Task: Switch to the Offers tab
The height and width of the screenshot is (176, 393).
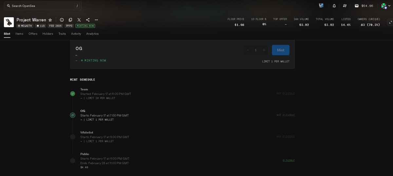Action: (33, 34)
